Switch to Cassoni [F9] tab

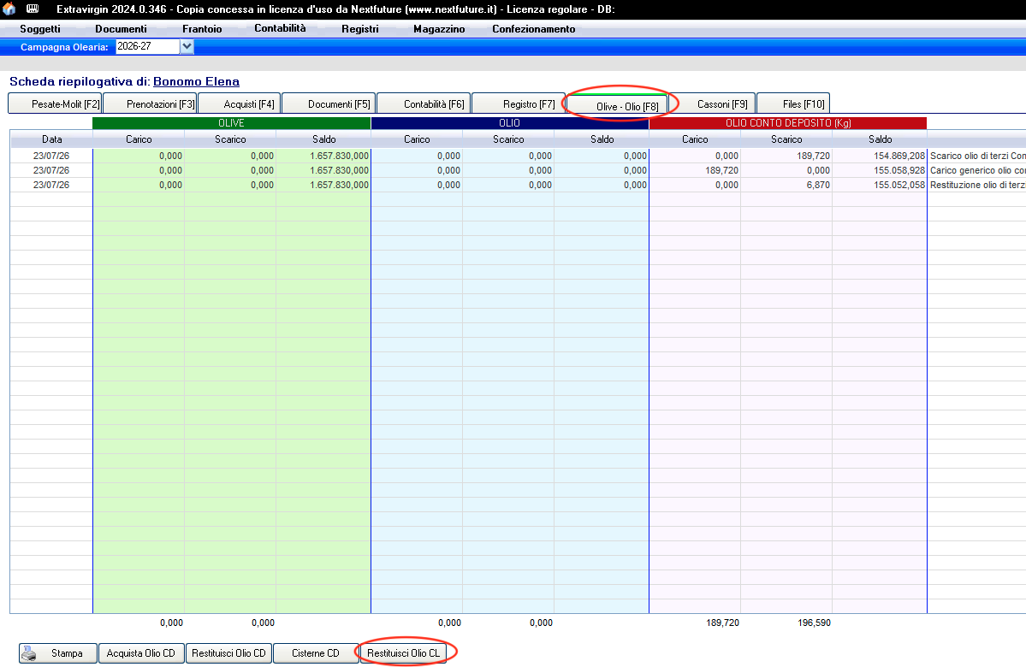713,103
